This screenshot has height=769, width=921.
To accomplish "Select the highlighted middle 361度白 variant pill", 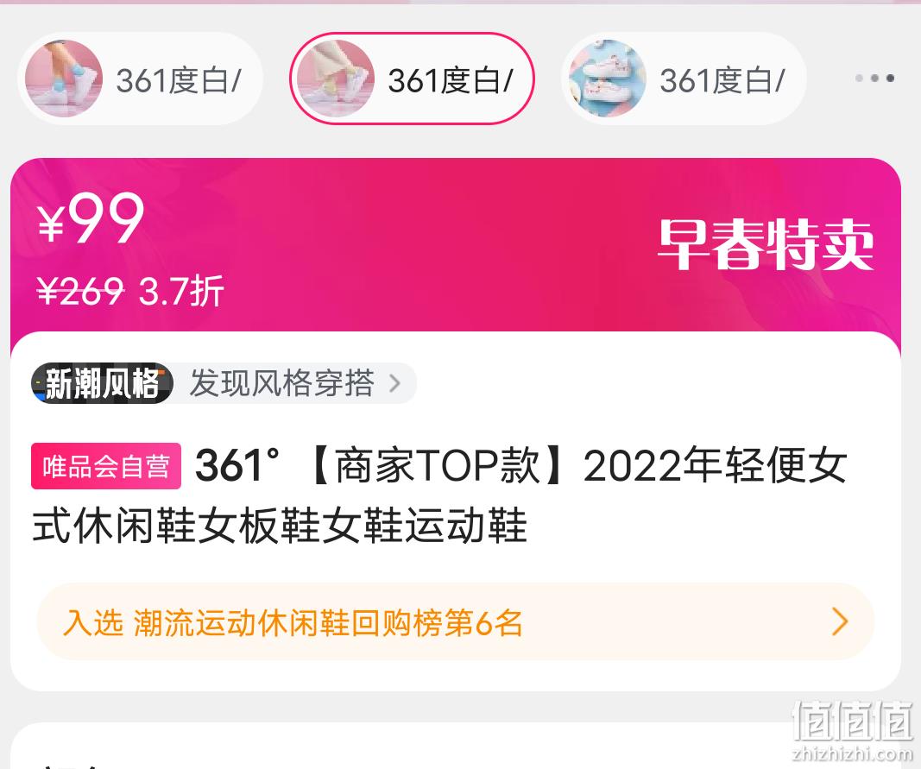I will 411,79.
